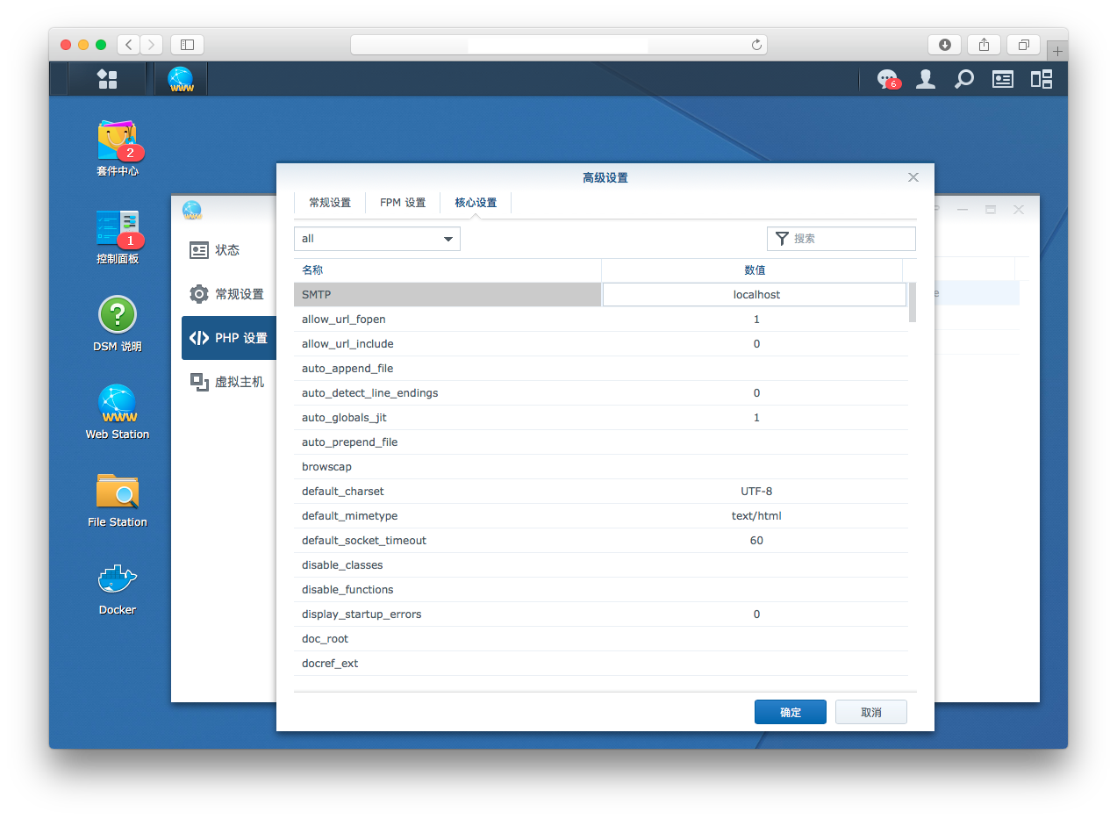Select the default_charset row

[600, 492]
